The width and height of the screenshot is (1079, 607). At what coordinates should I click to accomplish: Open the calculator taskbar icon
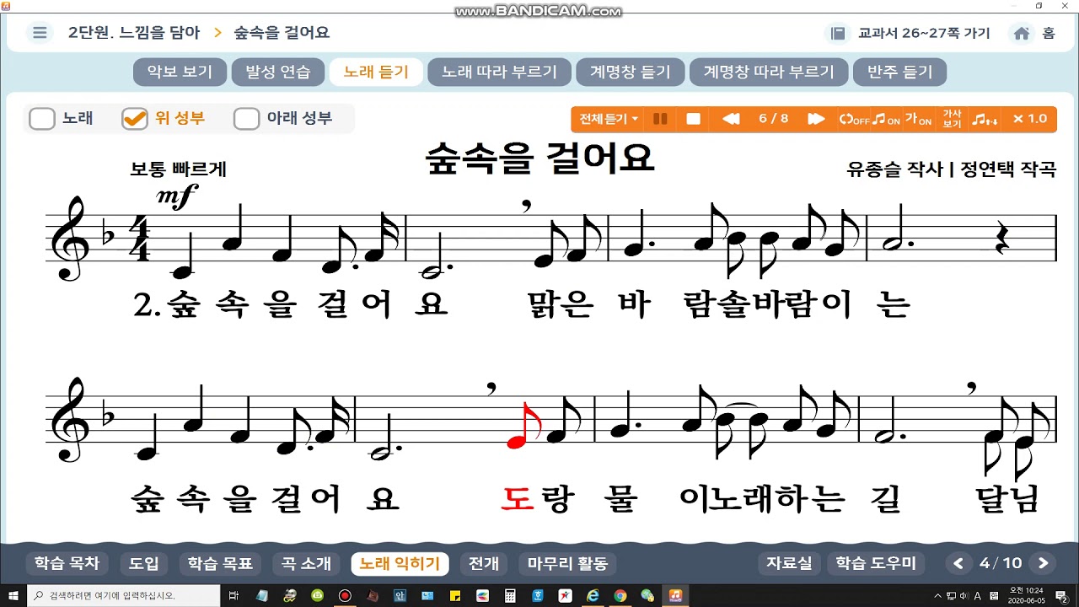coord(510,595)
